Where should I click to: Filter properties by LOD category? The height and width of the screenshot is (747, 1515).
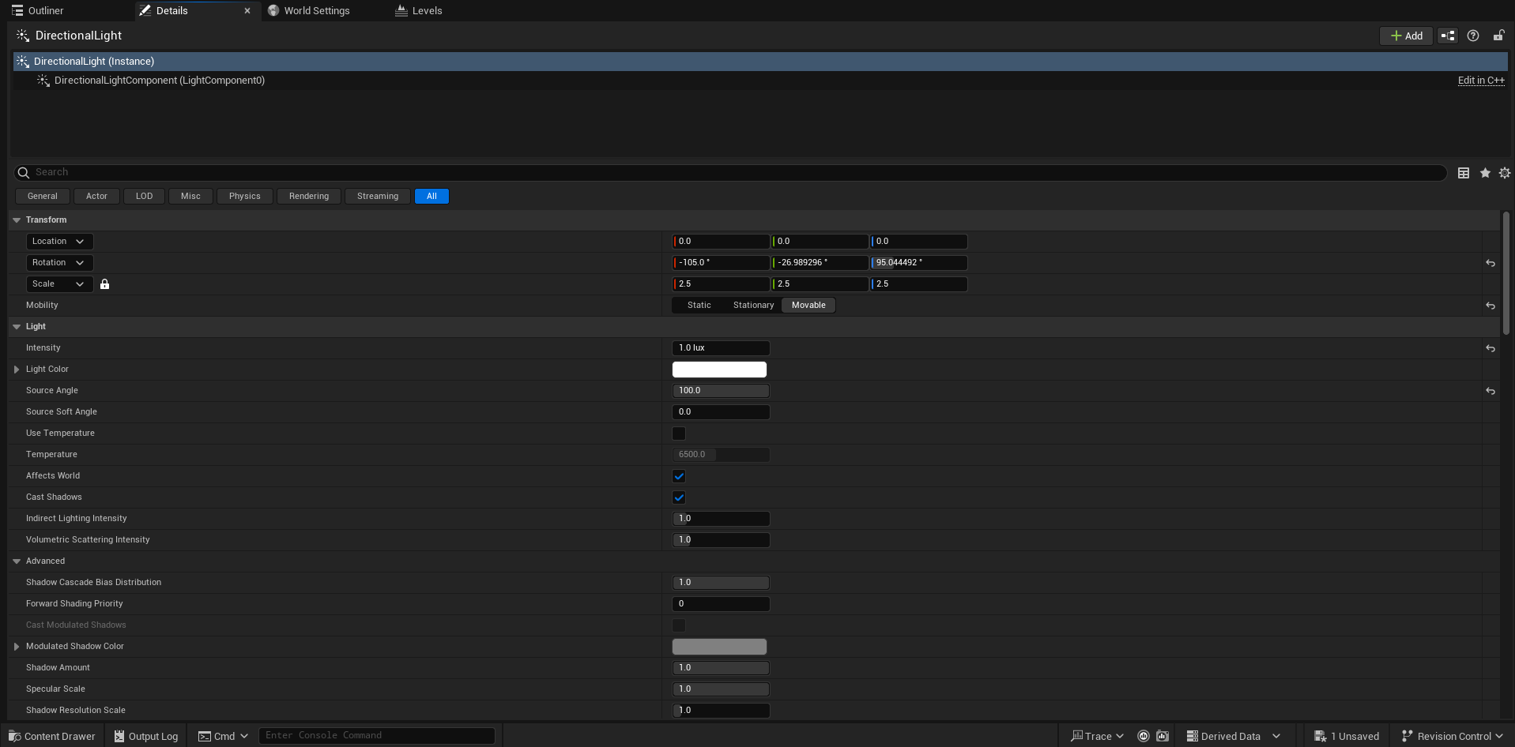pyautogui.click(x=144, y=197)
